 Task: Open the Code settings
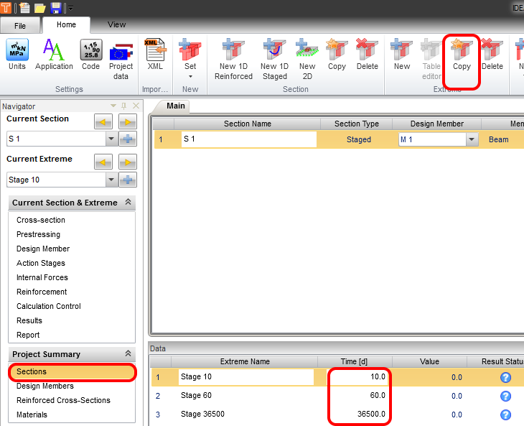tap(91, 55)
